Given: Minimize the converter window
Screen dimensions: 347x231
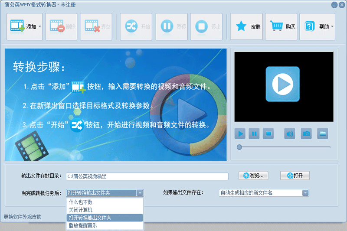Looking at the screenshot, I should tap(334, 5).
